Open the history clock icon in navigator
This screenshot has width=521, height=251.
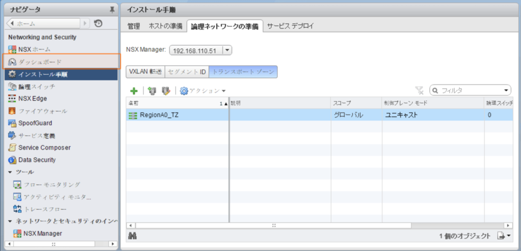click(x=98, y=23)
